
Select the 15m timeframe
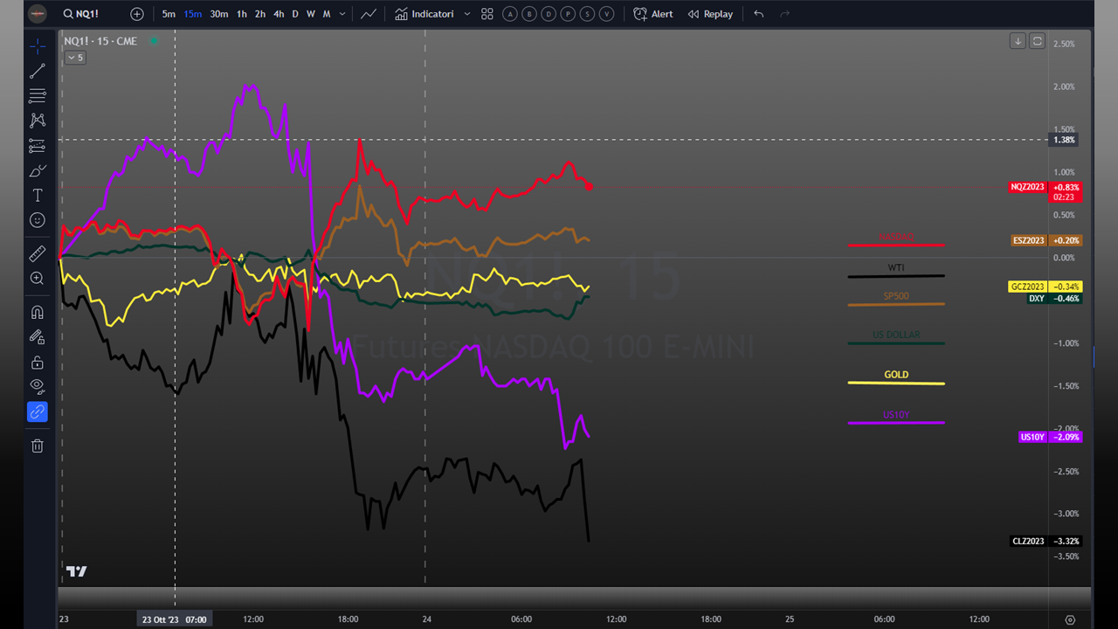point(193,14)
